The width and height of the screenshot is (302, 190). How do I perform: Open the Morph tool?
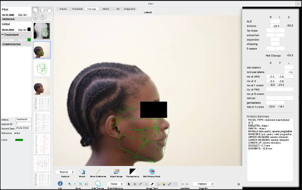coord(82,172)
